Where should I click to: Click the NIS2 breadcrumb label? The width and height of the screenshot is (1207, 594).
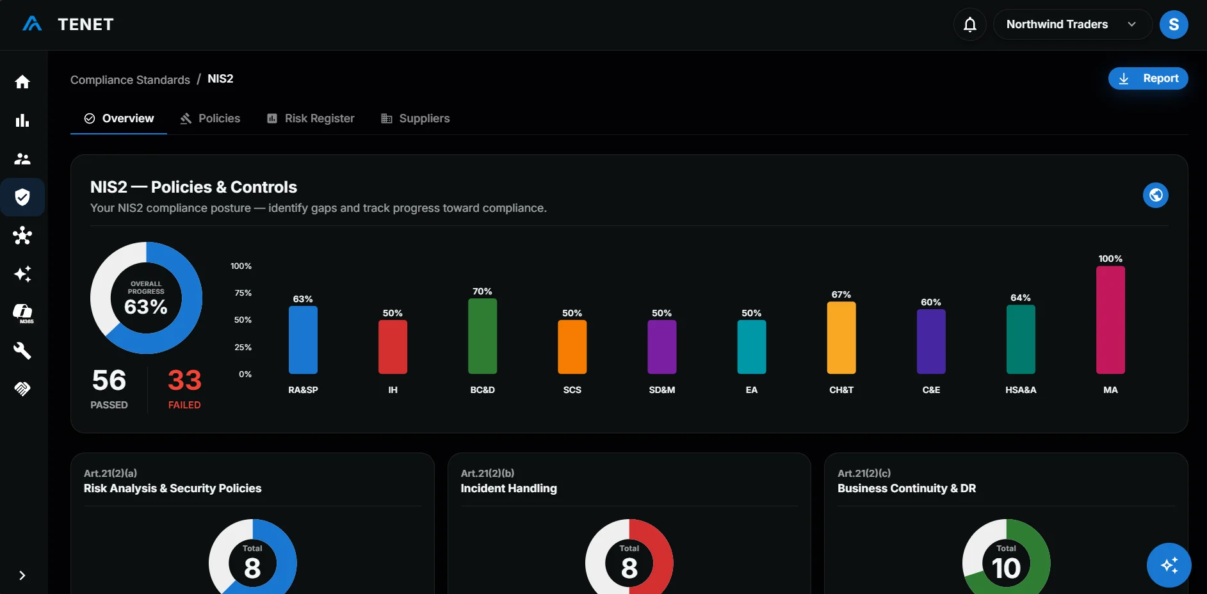(x=220, y=79)
